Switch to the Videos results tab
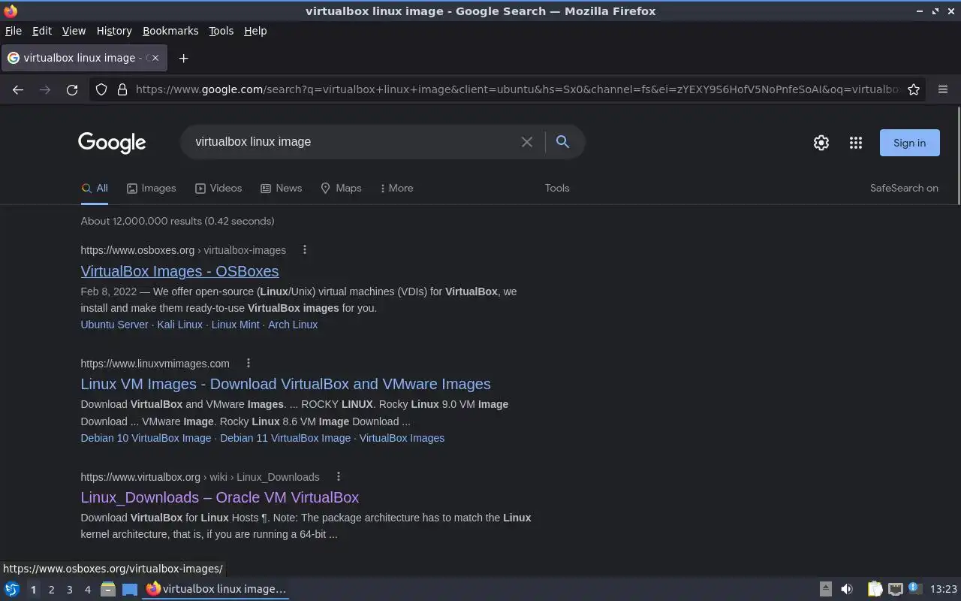961x601 pixels. pyautogui.click(x=218, y=188)
